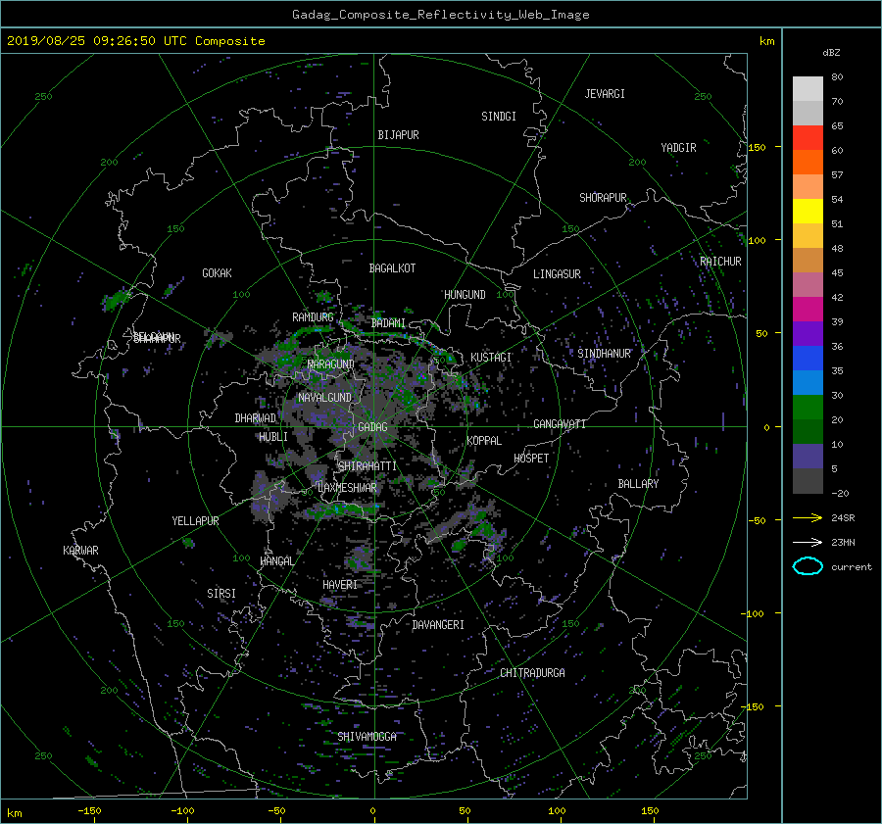This screenshot has width=882, height=824.
Task: Click the BADAMI city label
Action: click(388, 323)
